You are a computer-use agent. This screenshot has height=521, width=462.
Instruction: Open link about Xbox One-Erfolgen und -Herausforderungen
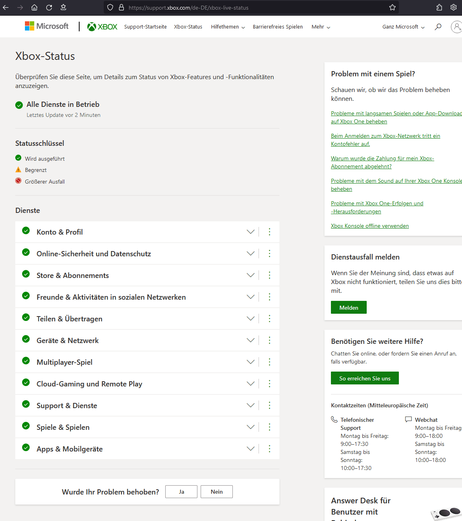(377, 207)
